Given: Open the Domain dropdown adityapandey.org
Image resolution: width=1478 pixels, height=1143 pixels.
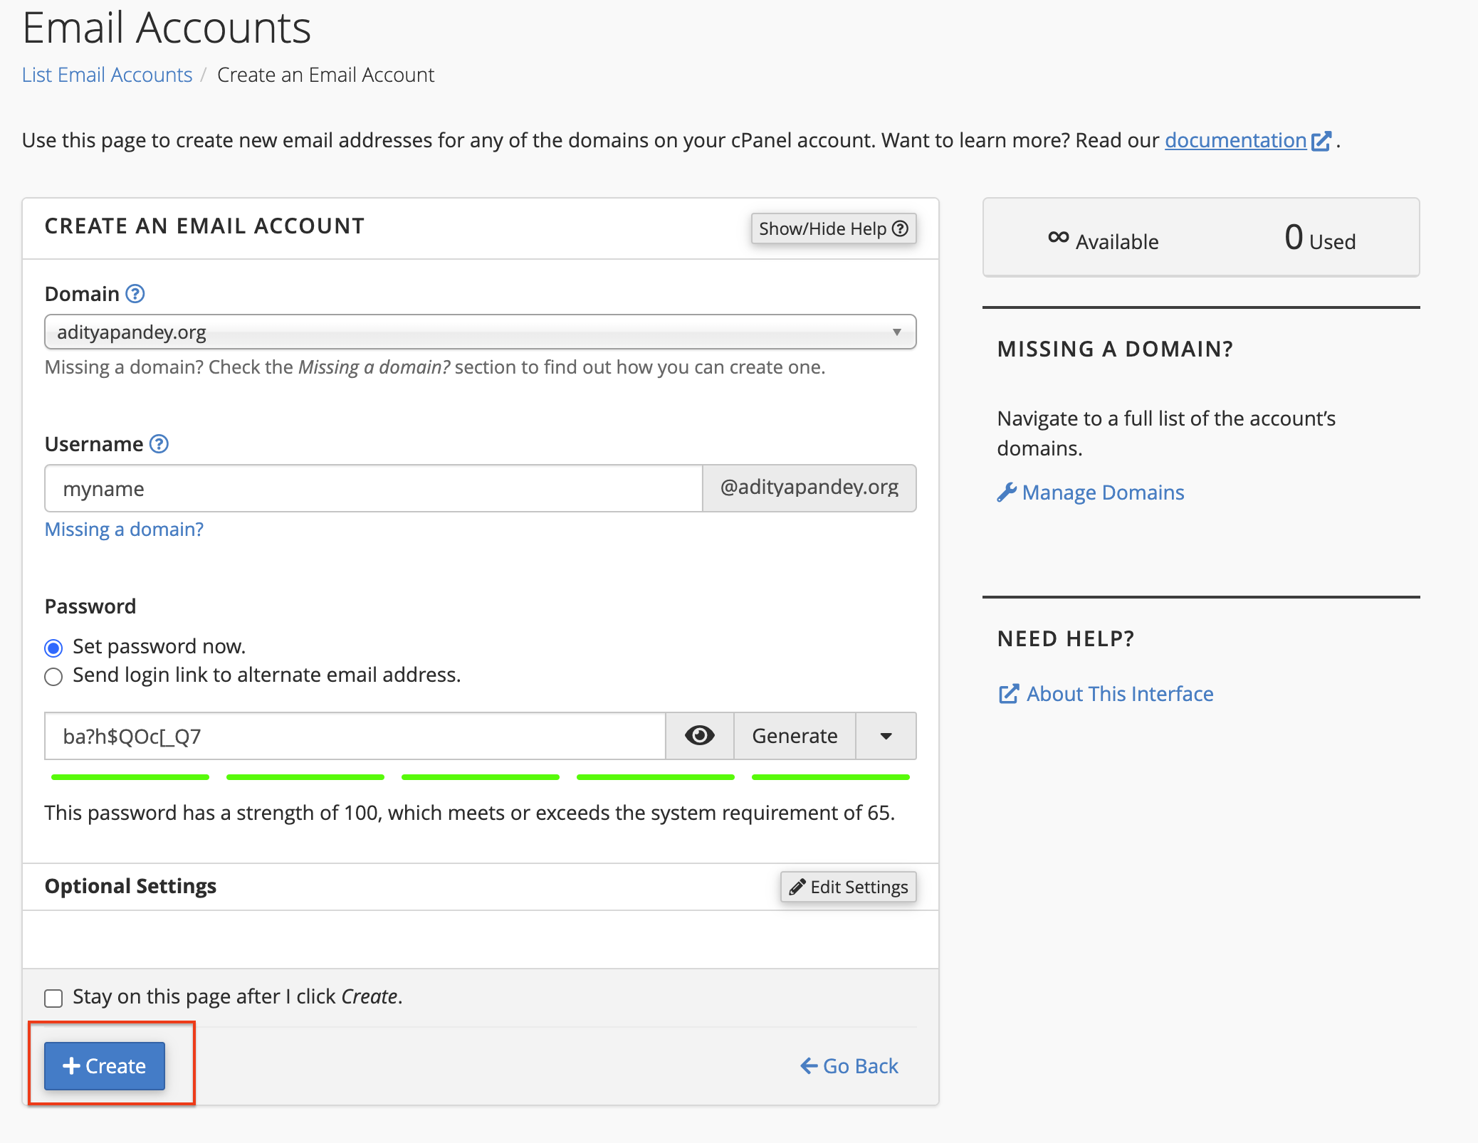Looking at the screenshot, I should [480, 332].
